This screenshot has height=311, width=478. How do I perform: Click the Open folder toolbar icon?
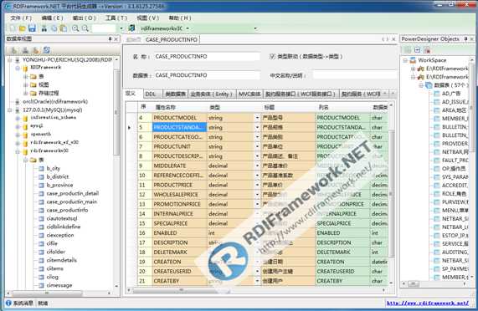(x=22, y=28)
